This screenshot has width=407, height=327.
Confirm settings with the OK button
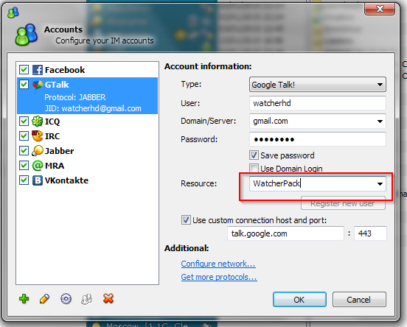click(299, 300)
